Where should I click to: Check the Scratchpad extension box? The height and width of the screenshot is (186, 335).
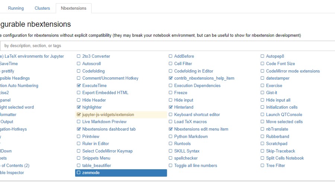click(x=262, y=144)
